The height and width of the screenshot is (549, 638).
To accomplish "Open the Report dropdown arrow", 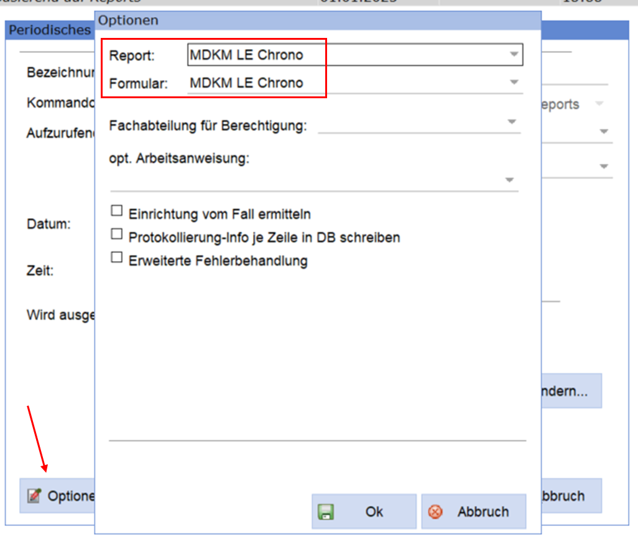I will pos(514,54).
